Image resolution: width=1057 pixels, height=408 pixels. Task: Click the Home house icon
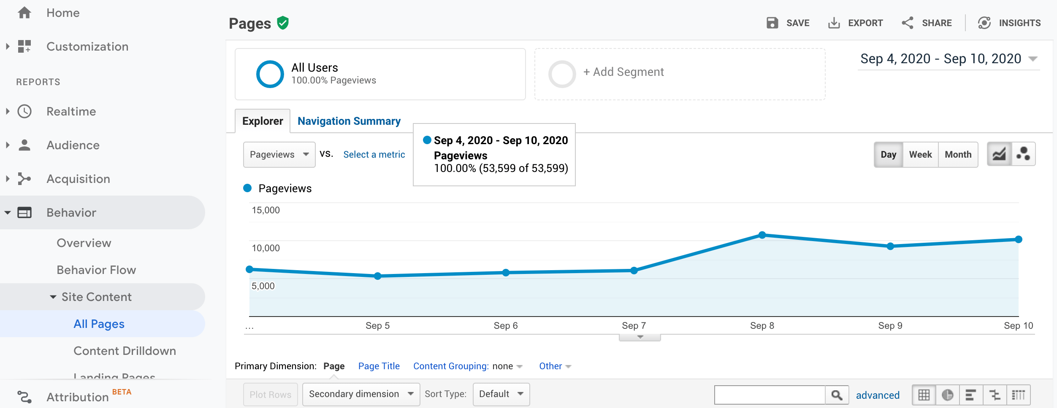point(24,13)
